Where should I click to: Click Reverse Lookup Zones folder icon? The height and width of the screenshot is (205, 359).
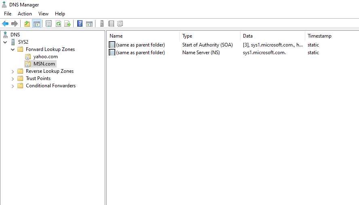[20, 71]
